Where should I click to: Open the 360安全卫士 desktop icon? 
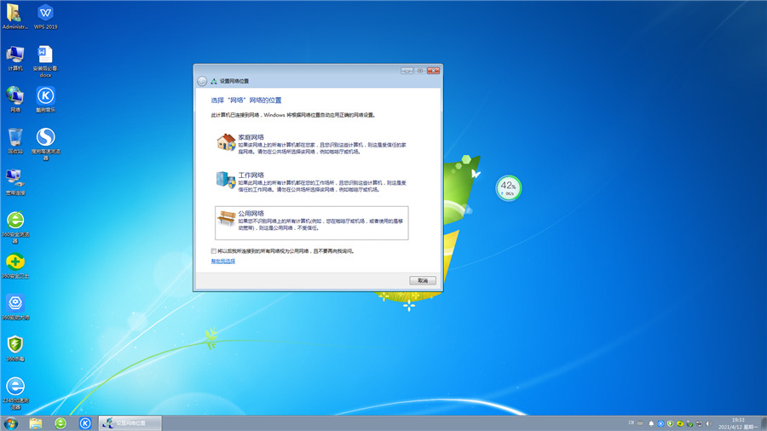click(15, 263)
